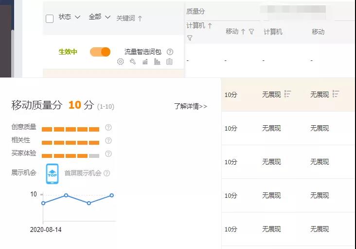Click the gear settings icon under 流量智选词包
356x249 pixels.
tap(121, 62)
